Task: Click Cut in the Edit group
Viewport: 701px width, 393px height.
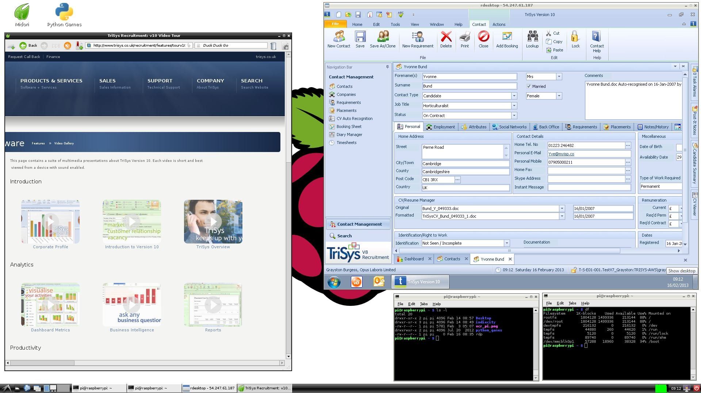Action: (553, 33)
